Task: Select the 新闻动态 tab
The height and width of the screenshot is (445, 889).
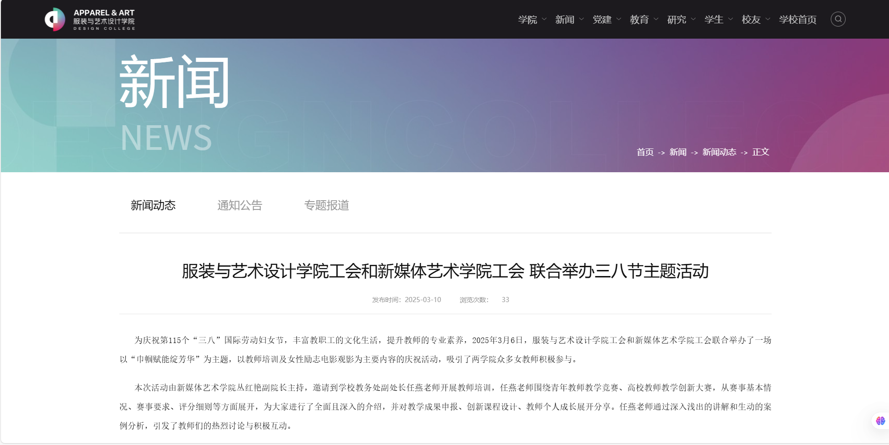Action: pyautogui.click(x=153, y=205)
